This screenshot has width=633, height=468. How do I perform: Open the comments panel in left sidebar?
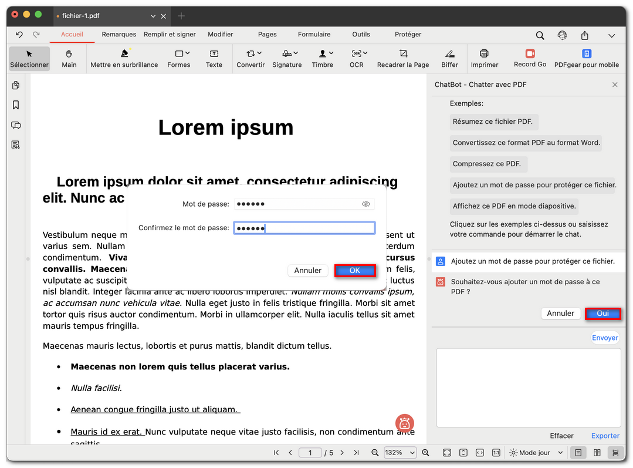click(16, 125)
